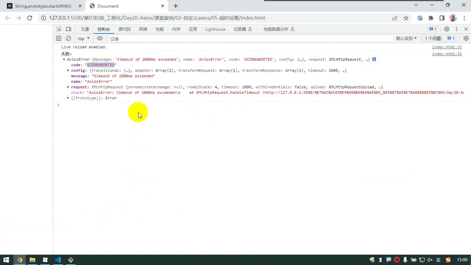The image size is (471, 265).
Task: Switch to the 源代码 tab
Action: (124, 29)
